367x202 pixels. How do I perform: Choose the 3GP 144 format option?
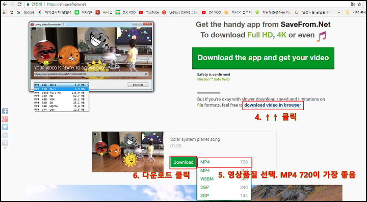pyautogui.click(x=224, y=196)
